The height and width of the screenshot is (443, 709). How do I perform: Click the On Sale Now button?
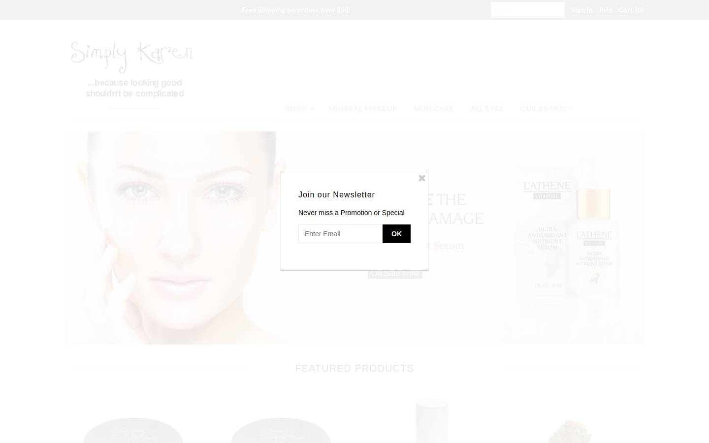coord(395,273)
